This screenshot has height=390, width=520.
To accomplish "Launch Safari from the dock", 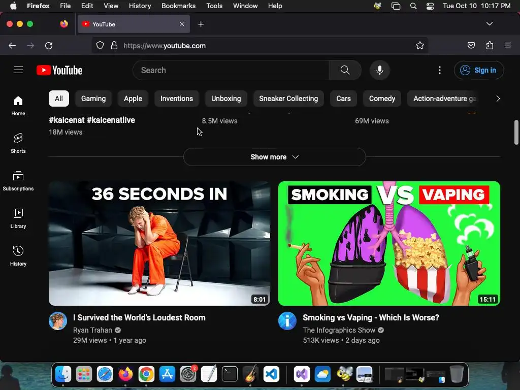I will 105,374.
